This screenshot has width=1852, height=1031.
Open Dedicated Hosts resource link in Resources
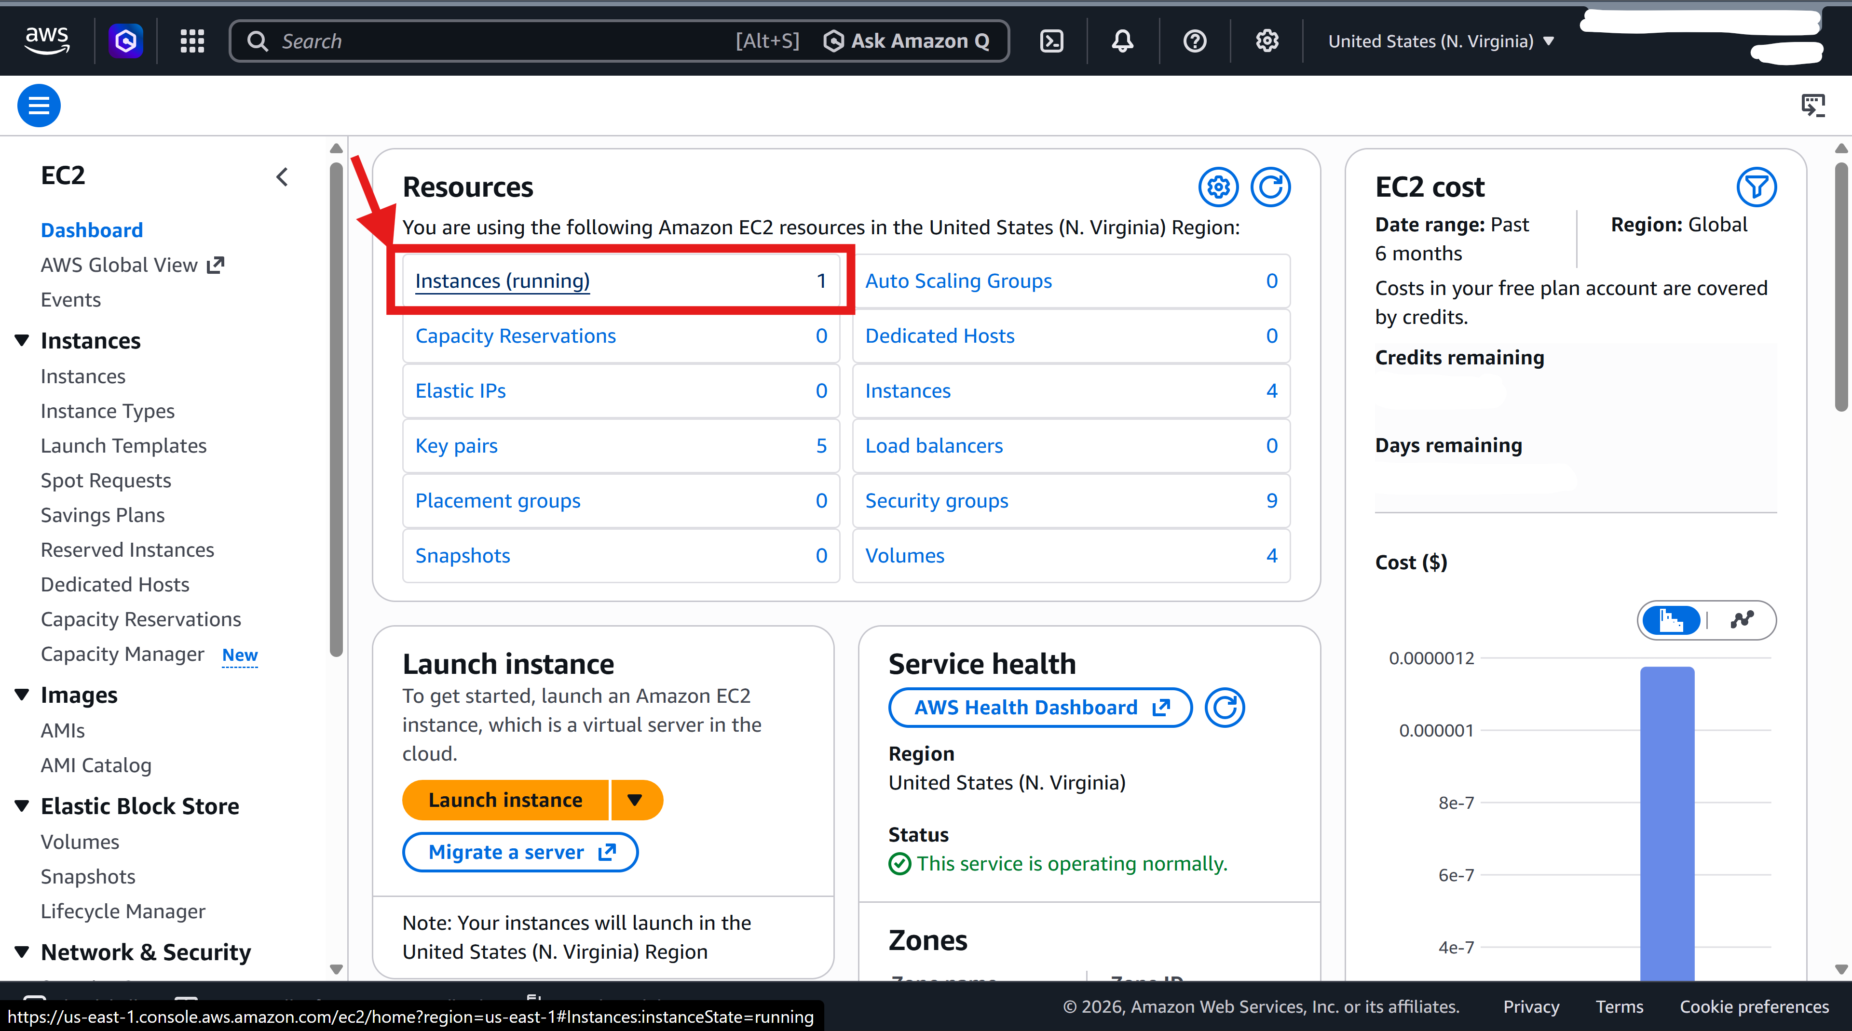coord(940,335)
